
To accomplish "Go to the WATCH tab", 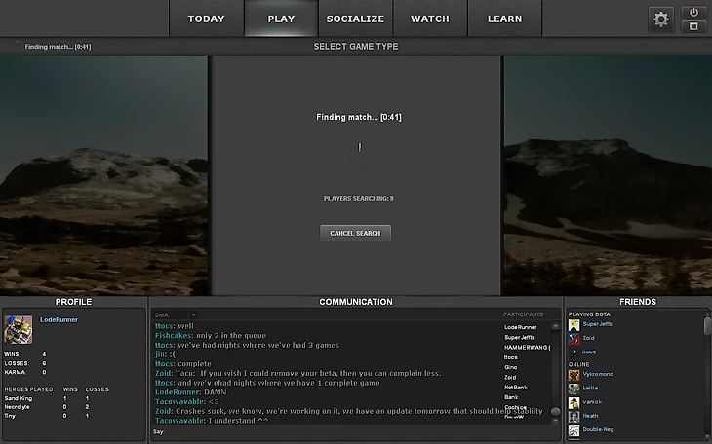I will point(430,18).
